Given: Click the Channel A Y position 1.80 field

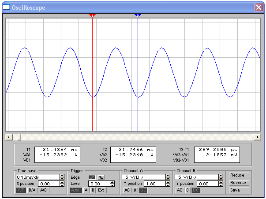Looking at the screenshot, I should (155, 184).
